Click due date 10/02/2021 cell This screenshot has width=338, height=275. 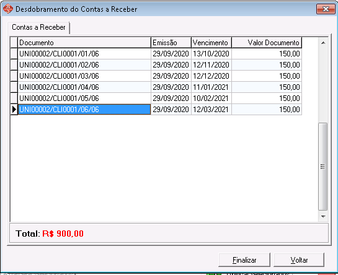tap(211, 98)
